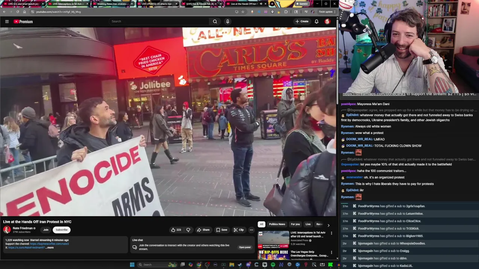Open a new browser tab

coord(272,4)
